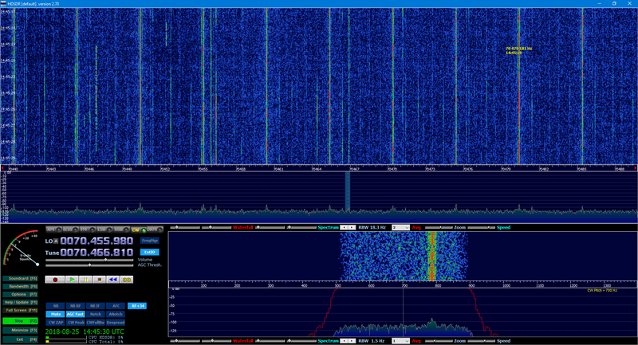Screen dimensions: 638x345
Task: Click the red left arrow on the frequency scale
Action: pos(2,168)
